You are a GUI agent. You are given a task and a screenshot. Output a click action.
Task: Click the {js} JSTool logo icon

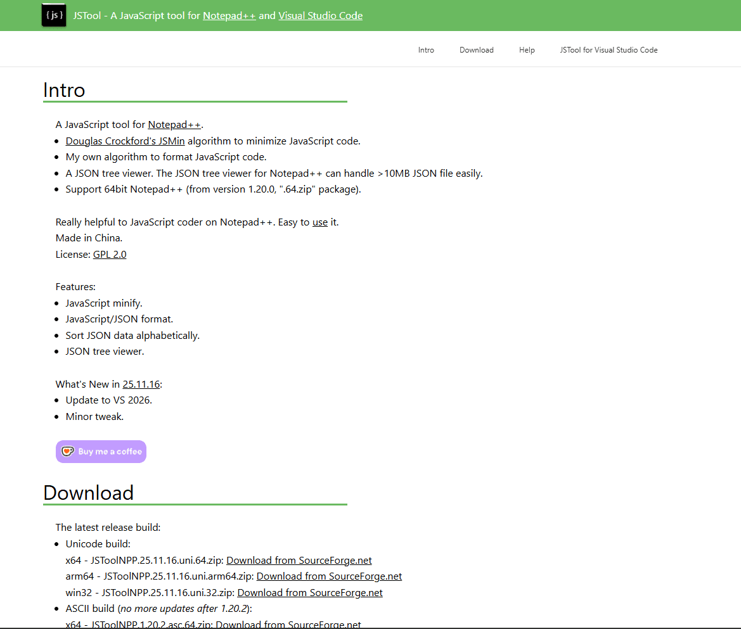coord(53,15)
